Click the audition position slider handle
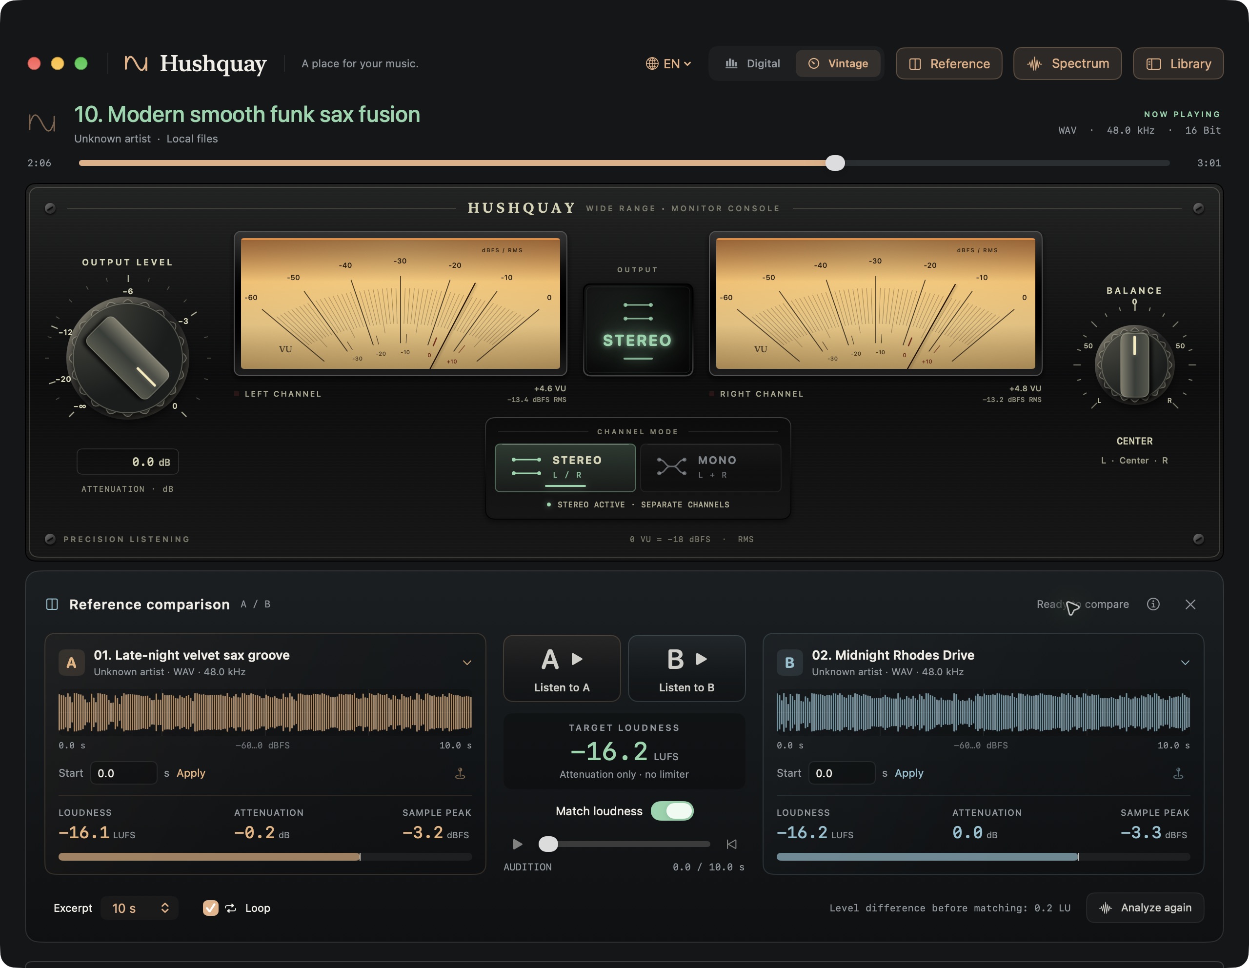 548,844
